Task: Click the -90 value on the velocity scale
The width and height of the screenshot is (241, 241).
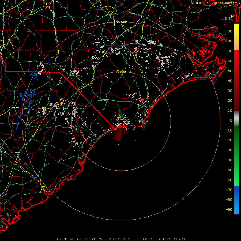Action: pos(229,210)
